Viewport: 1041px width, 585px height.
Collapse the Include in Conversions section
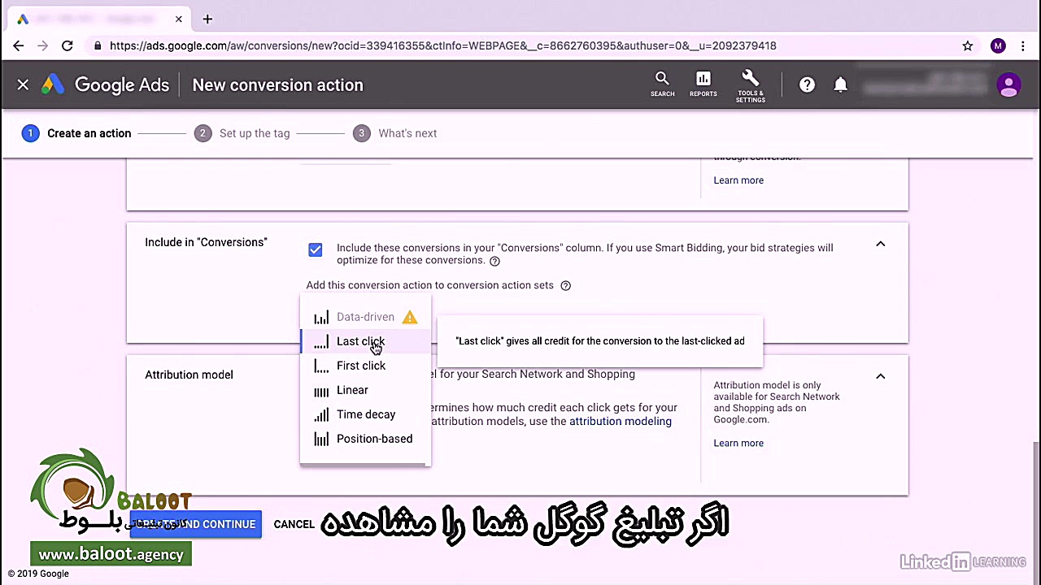[880, 244]
